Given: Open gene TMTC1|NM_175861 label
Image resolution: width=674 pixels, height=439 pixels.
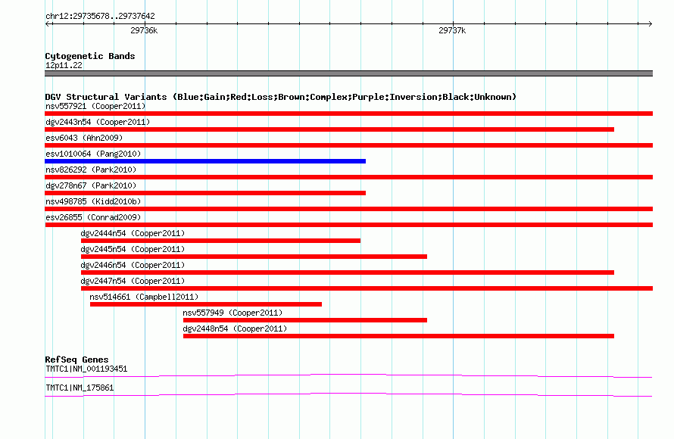Looking at the screenshot, I should pos(80,388).
